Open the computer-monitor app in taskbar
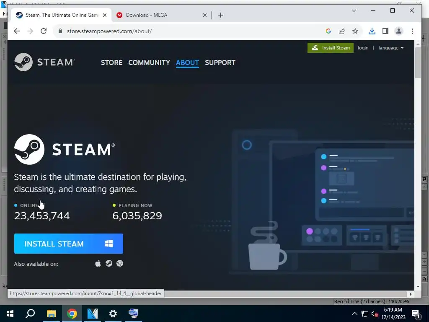Viewport: 429px width, 322px height. click(x=134, y=314)
